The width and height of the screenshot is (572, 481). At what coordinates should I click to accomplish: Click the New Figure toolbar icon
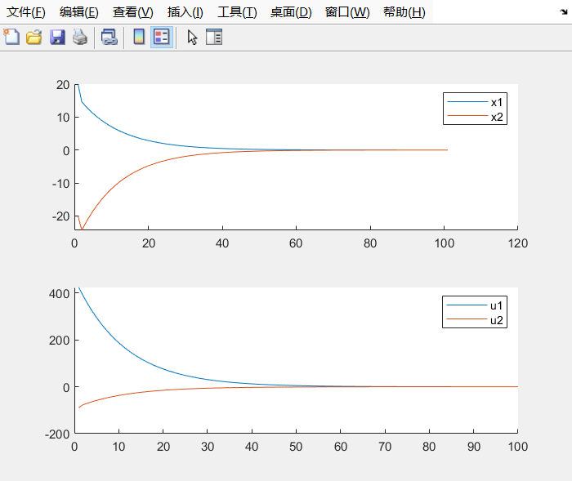[11, 37]
